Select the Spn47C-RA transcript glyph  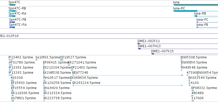12,16
